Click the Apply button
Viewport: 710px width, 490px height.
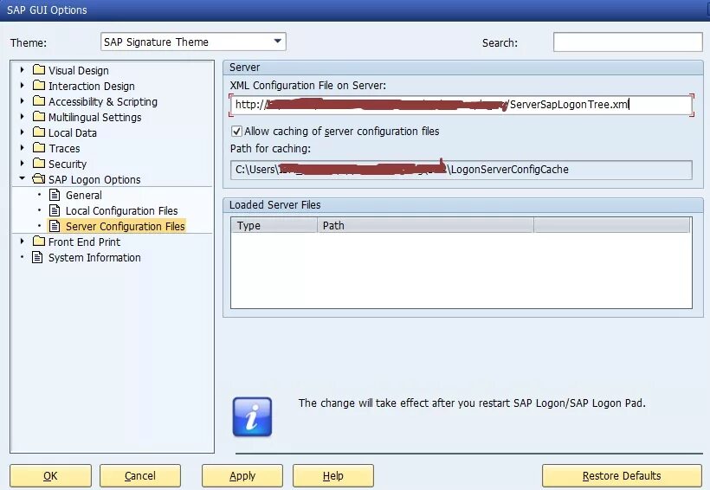pyautogui.click(x=242, y=476)
